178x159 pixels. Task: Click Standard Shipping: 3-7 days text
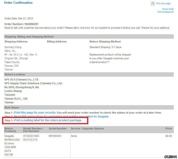105,47
